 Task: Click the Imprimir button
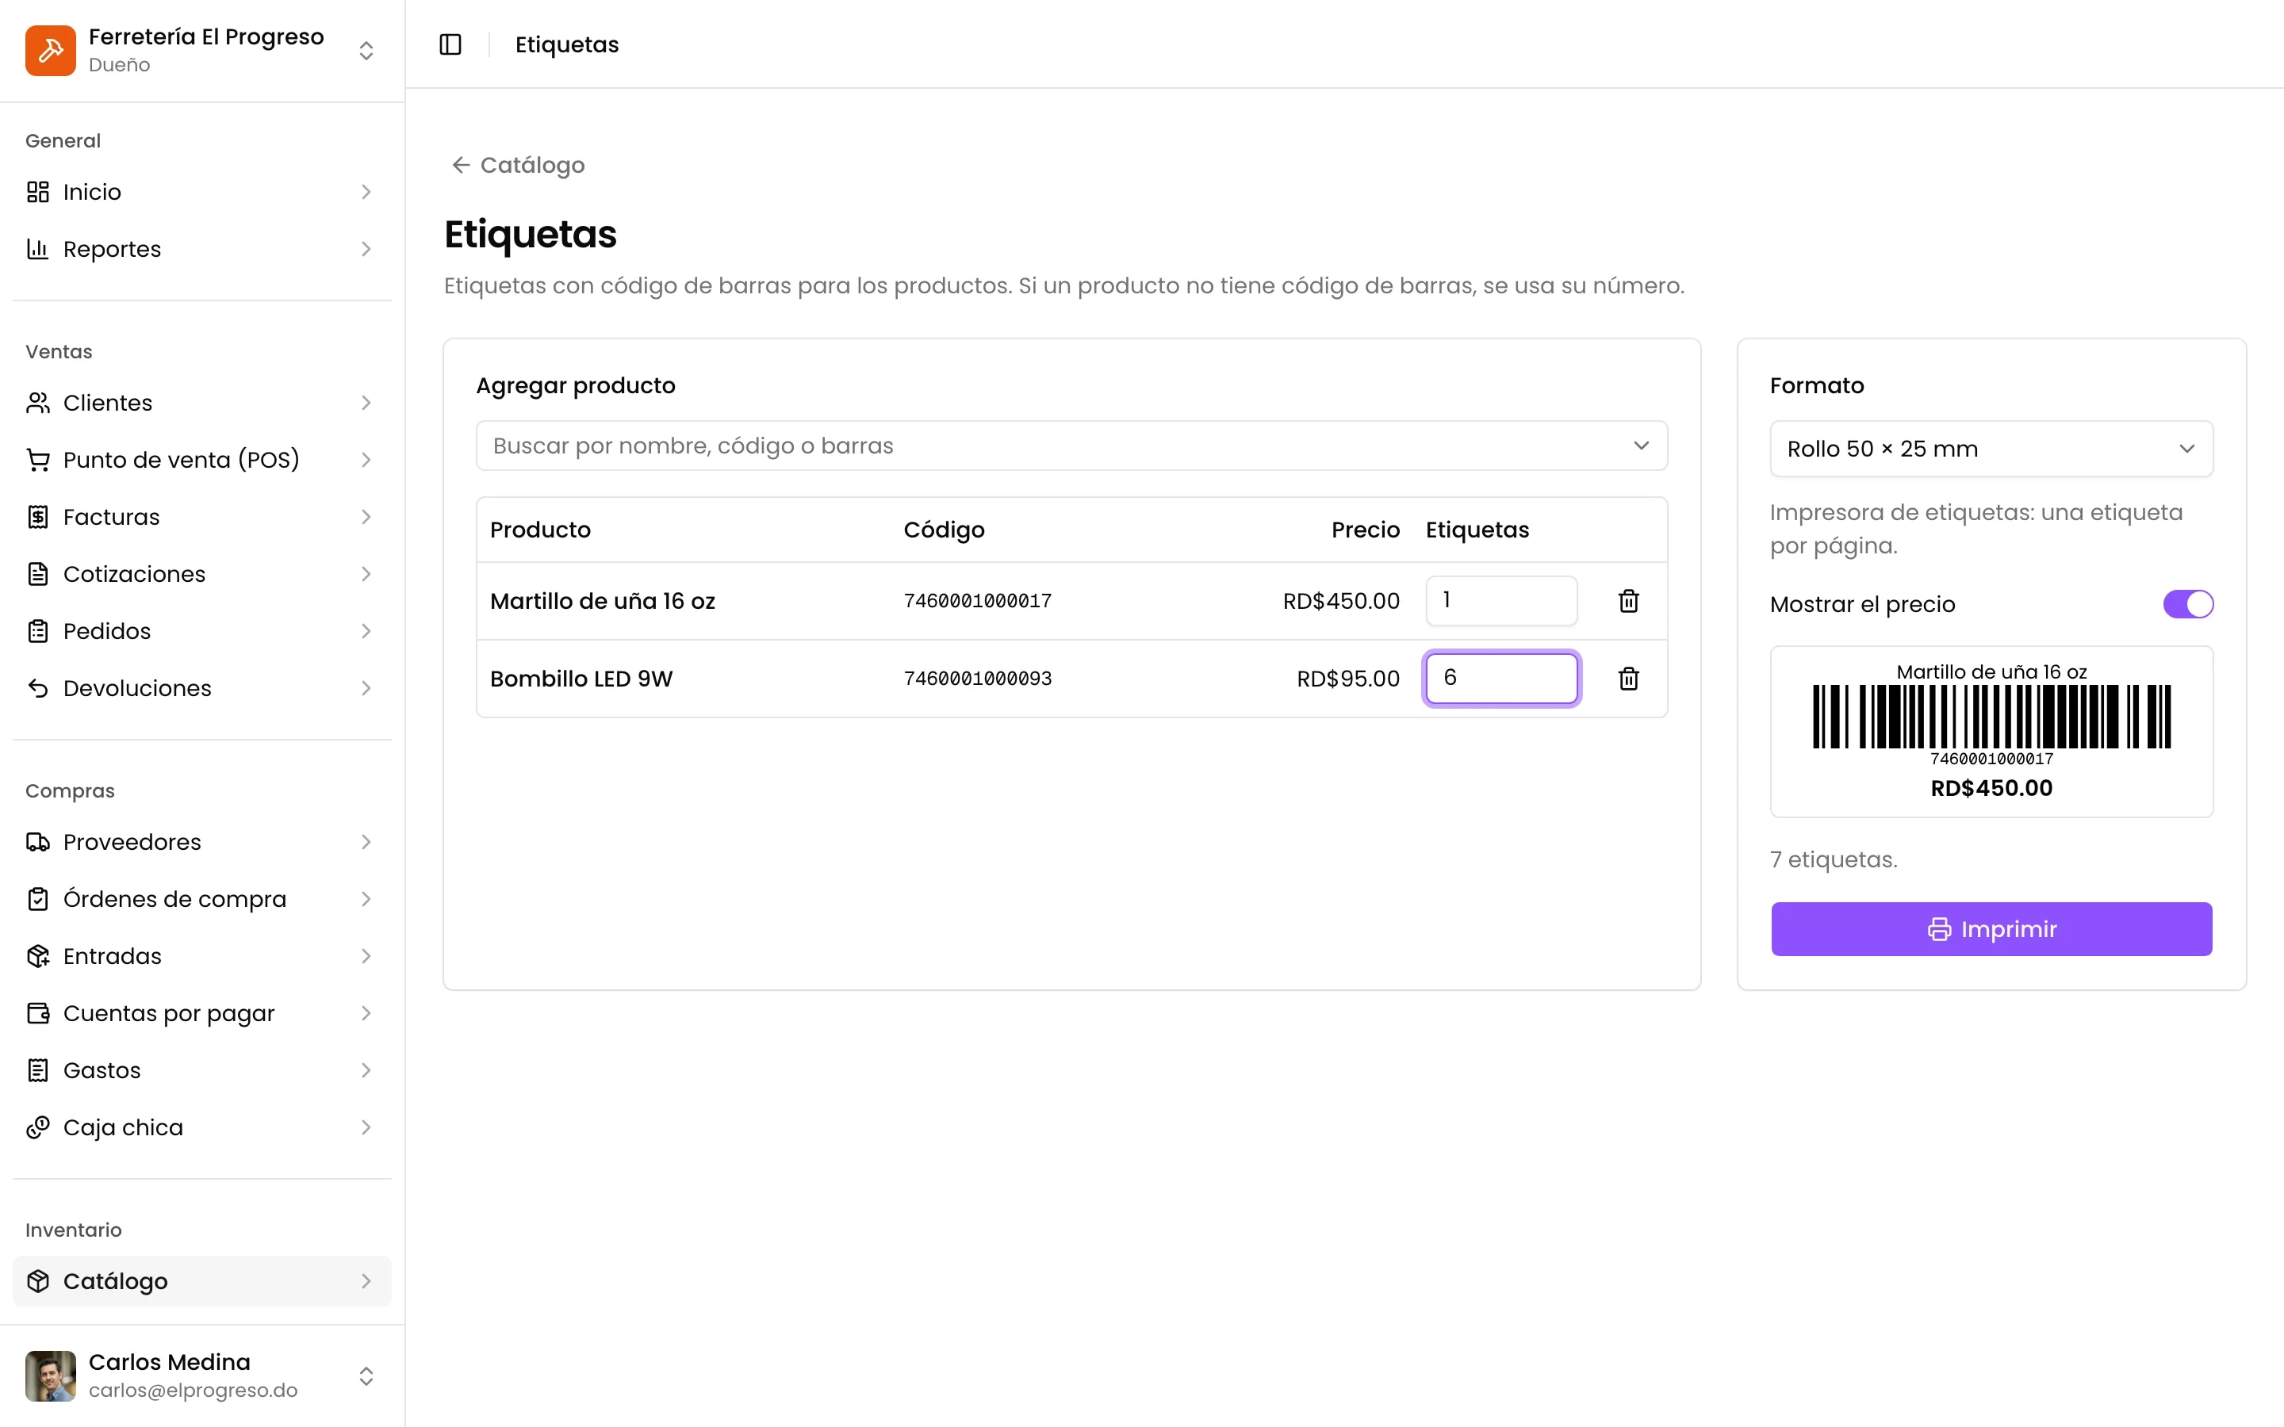tap(1991, 928)
